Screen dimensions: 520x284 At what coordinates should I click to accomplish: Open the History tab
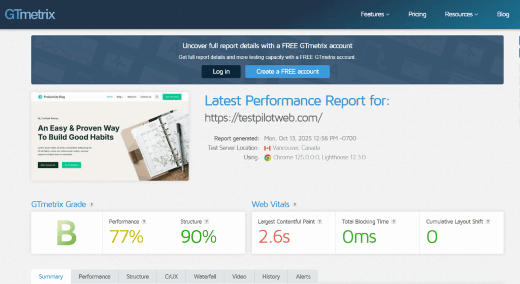[x=271, y=277]
